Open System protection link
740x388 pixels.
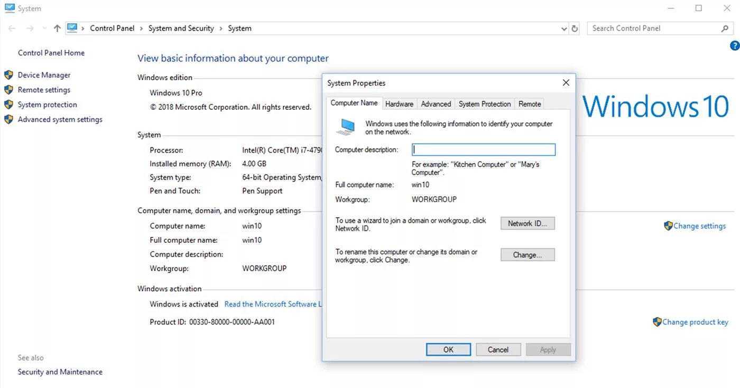[47, 105]
